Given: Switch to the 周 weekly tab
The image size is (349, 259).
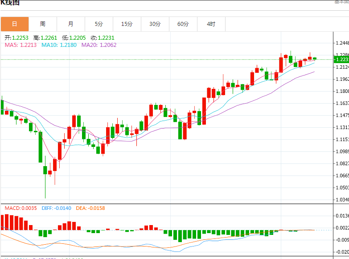Looking at the screenshot, I should pyautogui.click(x=43, y=24).
